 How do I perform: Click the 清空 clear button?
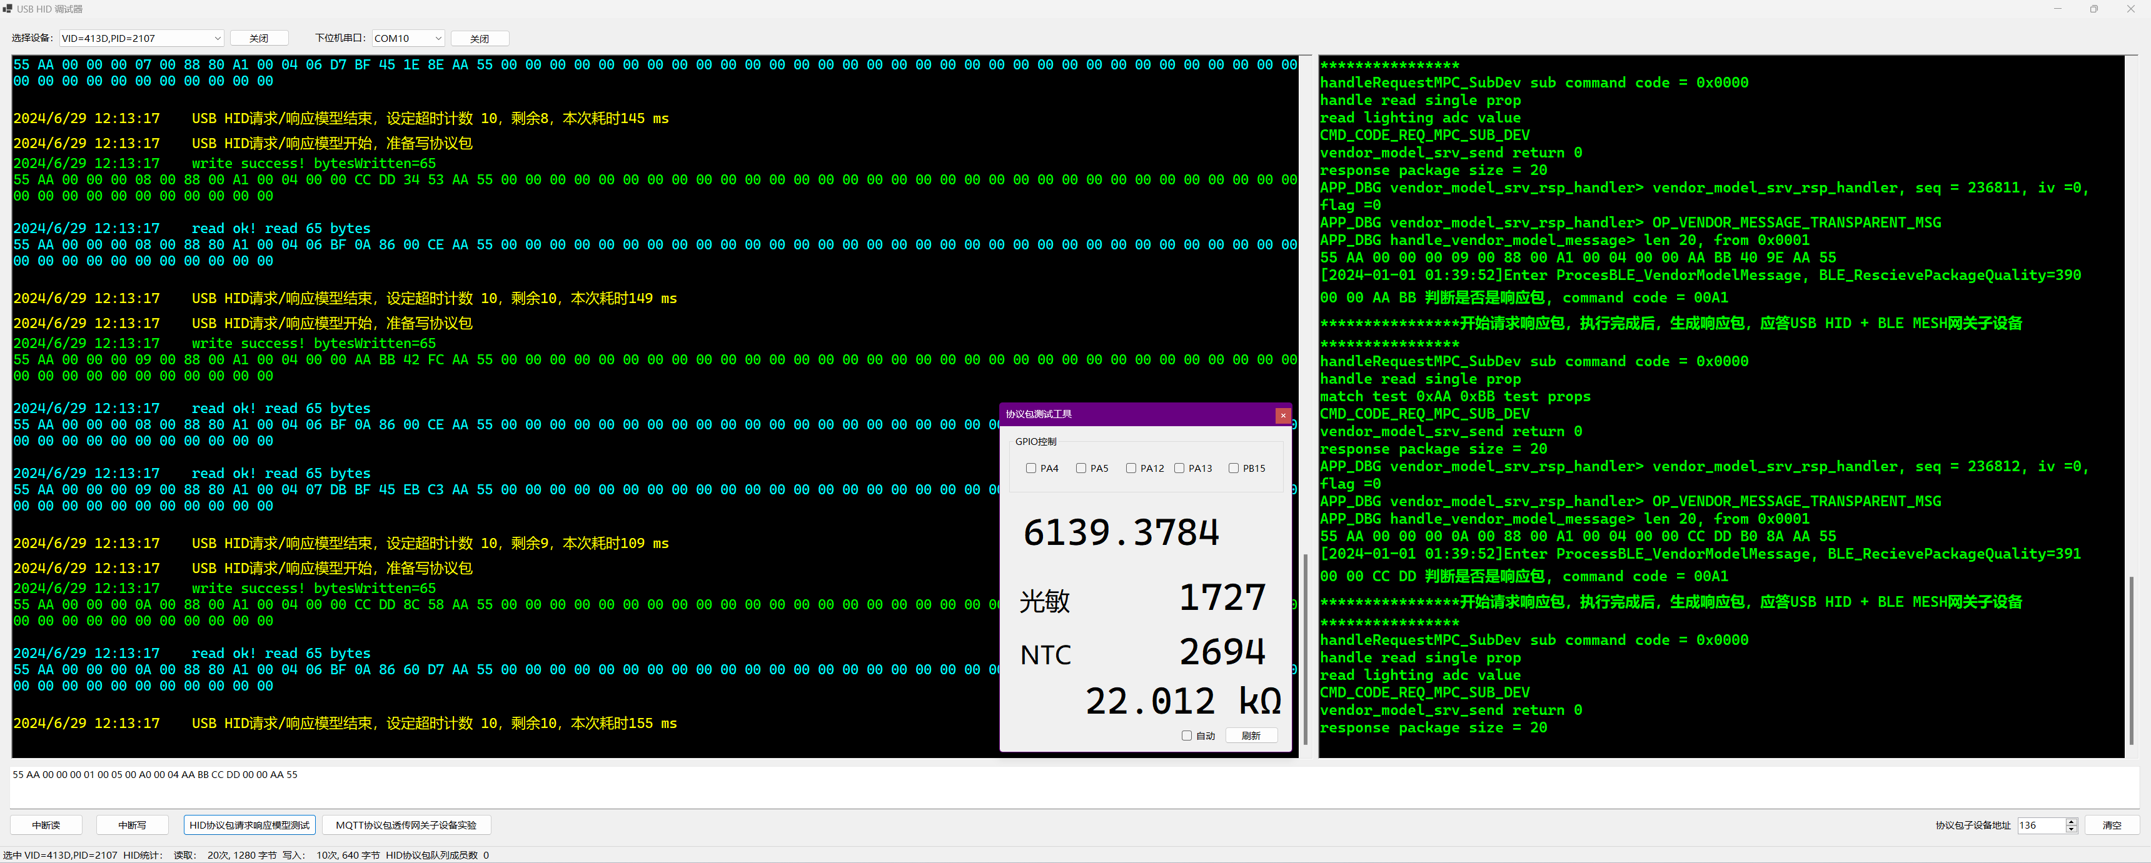(x=2112, y=825)
